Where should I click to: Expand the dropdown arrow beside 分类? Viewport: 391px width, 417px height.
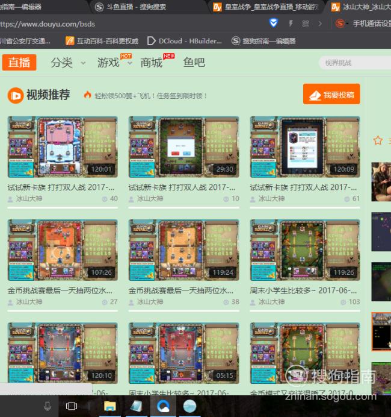click(x=83, y=63)
